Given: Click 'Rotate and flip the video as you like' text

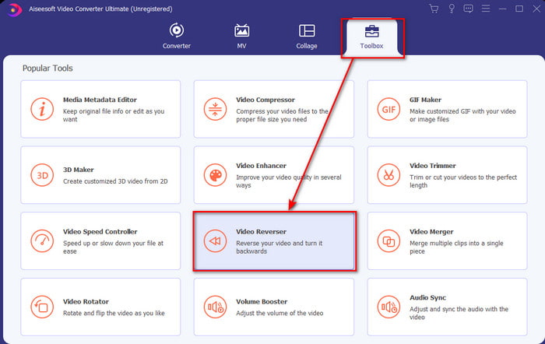Looking at the screenshot, I should [x=114, y=313].
